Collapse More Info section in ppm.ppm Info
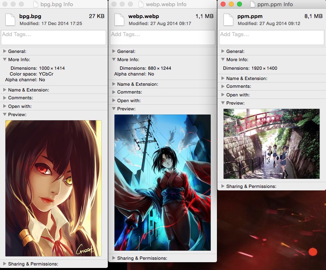 coord(223,59)
